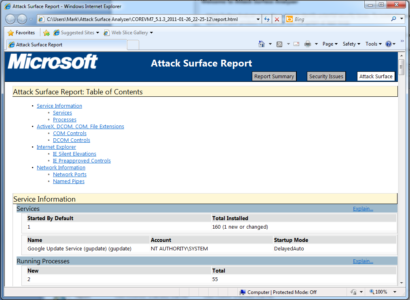Go forward with the browser Forward arrow
Image resolution: width=410 pixels, height=300 pixels.
tap(22, 19)
